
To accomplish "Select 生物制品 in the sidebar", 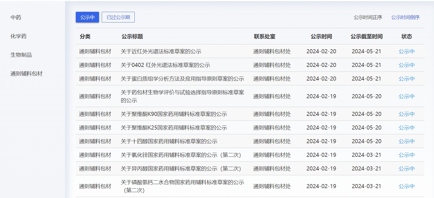I will (x=21, y=55).
